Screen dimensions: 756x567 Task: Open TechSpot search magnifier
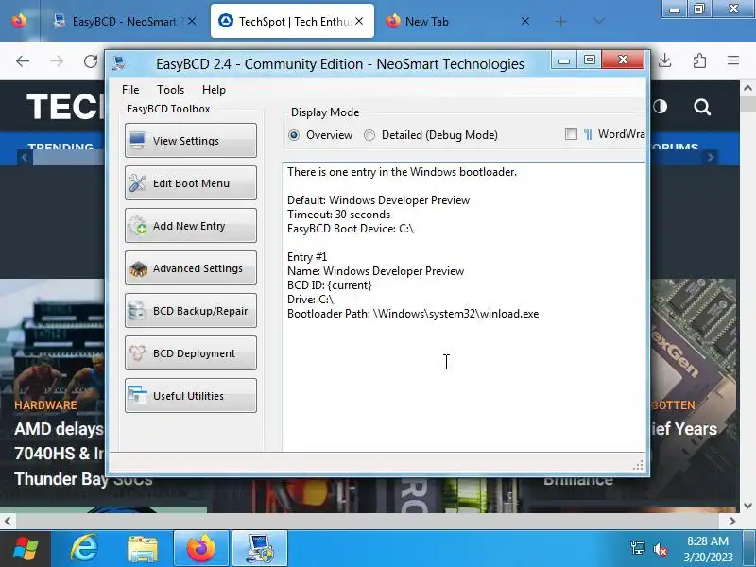(702, 107)
